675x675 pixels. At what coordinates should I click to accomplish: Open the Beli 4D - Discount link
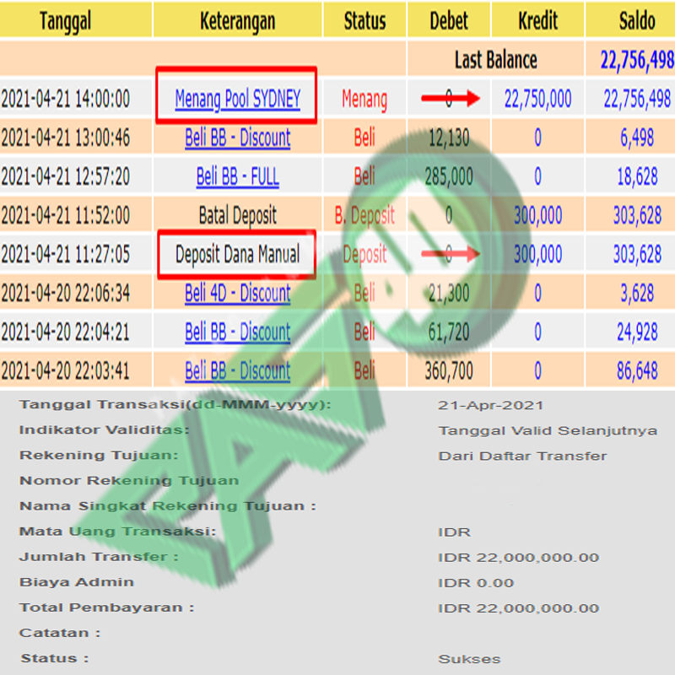(238, 293)
